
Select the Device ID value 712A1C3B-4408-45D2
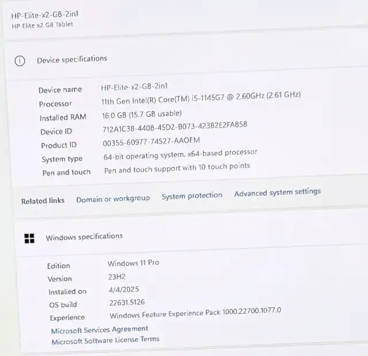(175, 127)
